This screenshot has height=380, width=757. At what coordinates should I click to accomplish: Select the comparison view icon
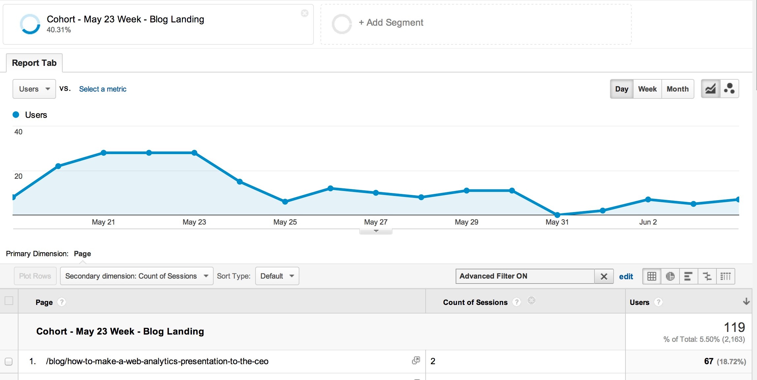[707, 276]
